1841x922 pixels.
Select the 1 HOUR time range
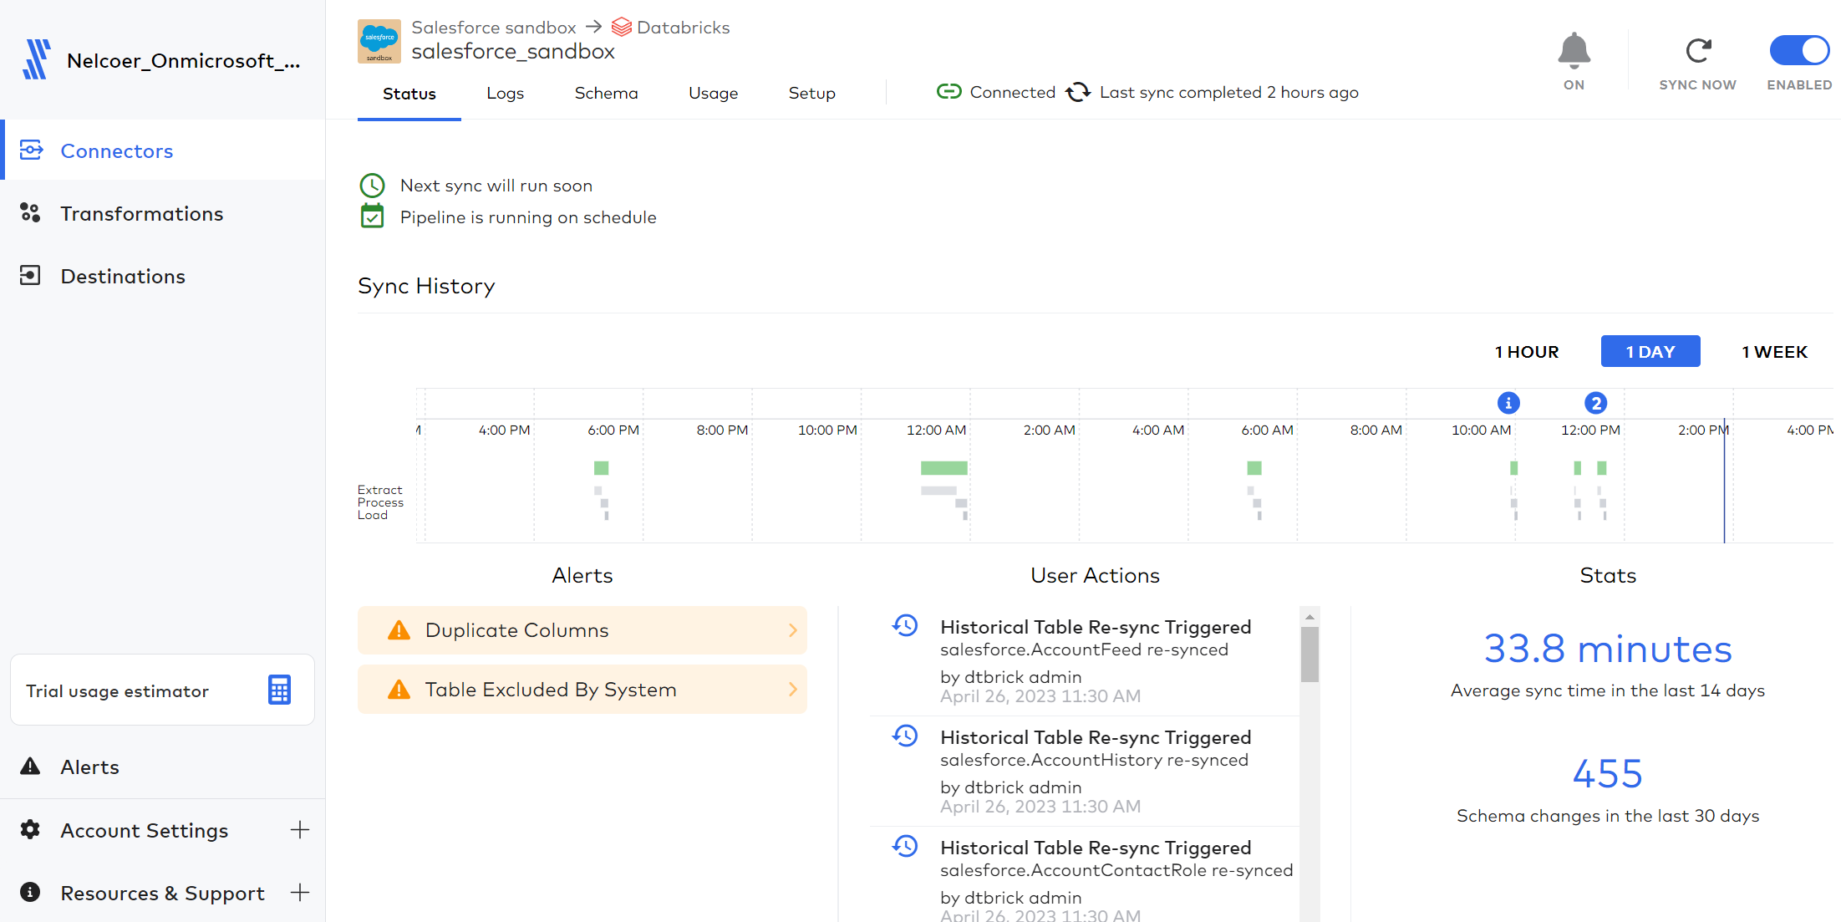point(1527,352)
